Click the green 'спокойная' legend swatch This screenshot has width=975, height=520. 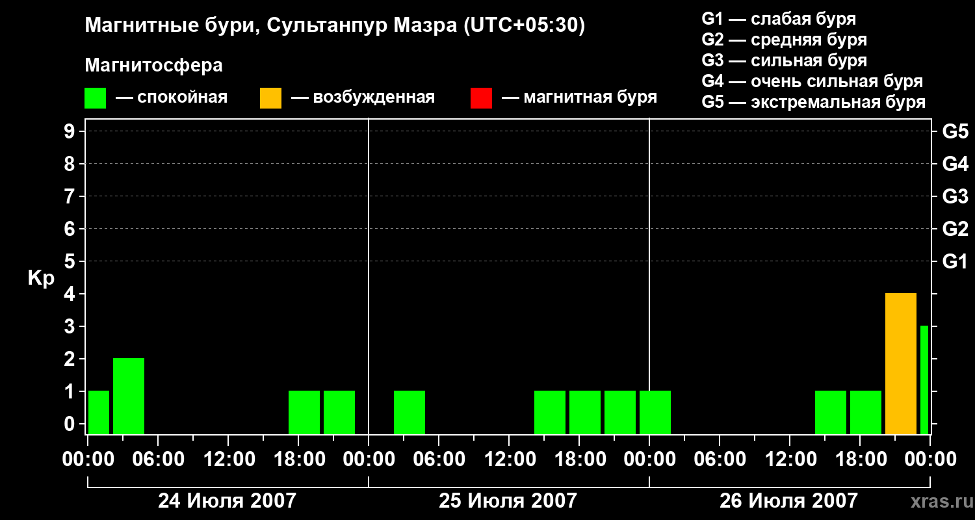96,97
